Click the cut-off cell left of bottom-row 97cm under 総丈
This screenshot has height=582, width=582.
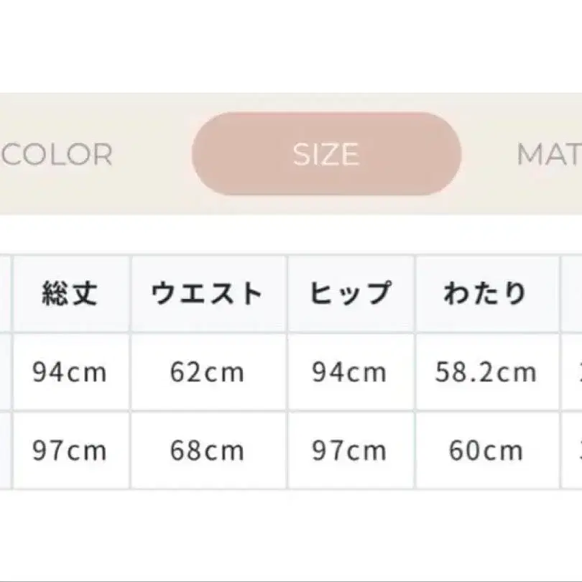(4, 451)
